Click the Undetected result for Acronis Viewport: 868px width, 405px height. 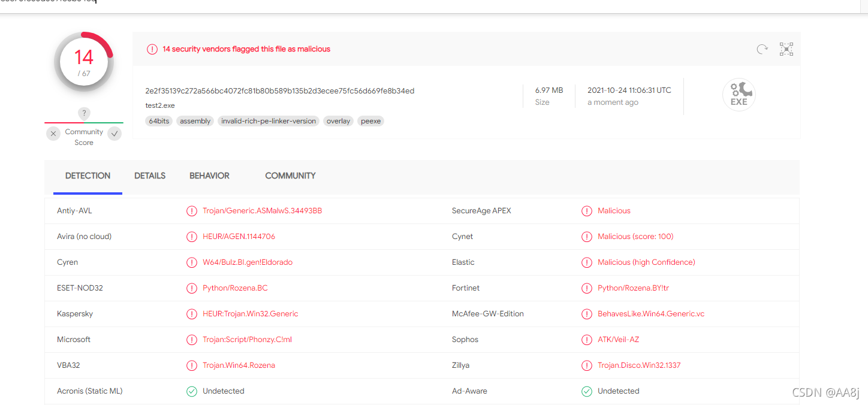224,391
